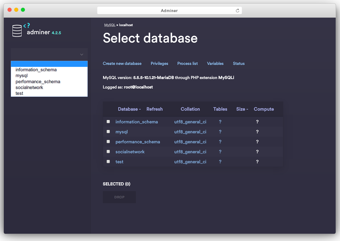Click the tables count ? for performance_schema
Image resolution: width=340 pixels, height=241 pixels.
(x=220, y=142)
